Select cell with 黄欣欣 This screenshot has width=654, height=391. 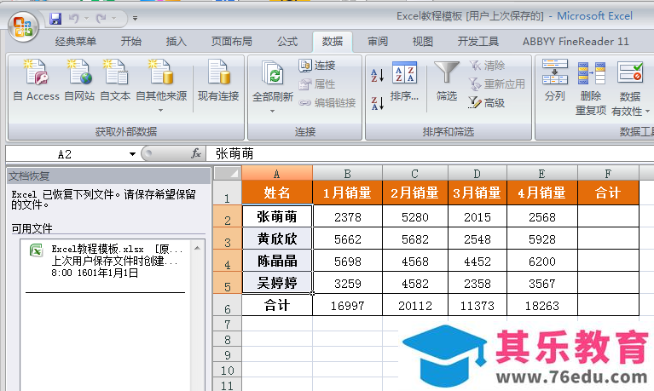[277, 239]
